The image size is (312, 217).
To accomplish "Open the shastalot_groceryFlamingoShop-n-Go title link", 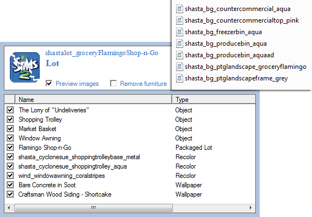I will (102, 53).
